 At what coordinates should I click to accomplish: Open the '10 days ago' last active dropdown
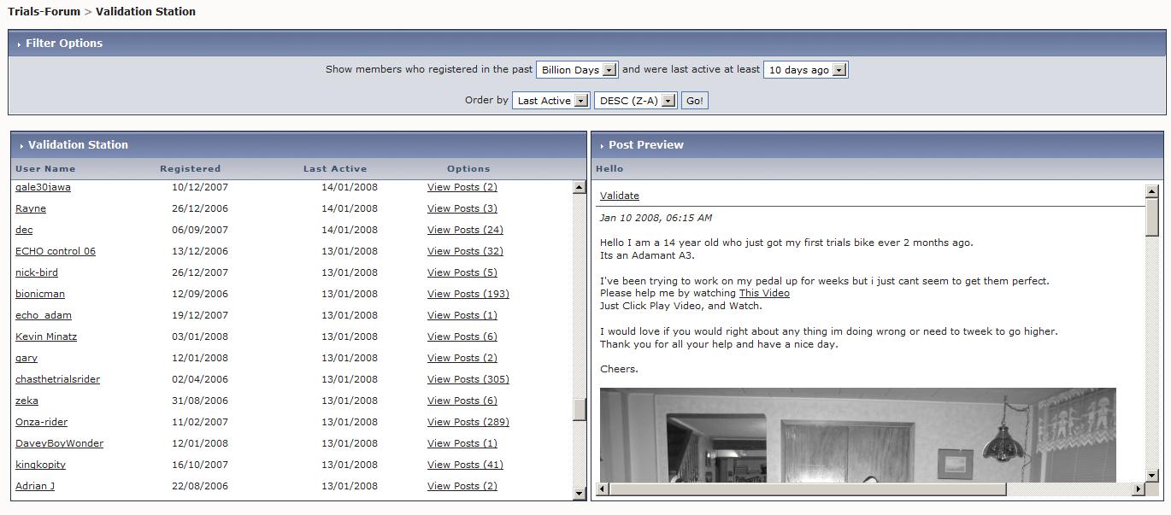click(x=805, y=70)
